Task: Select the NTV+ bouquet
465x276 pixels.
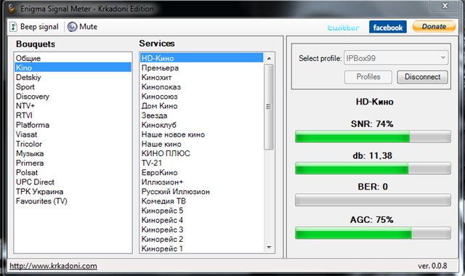Action: [73, 105]
